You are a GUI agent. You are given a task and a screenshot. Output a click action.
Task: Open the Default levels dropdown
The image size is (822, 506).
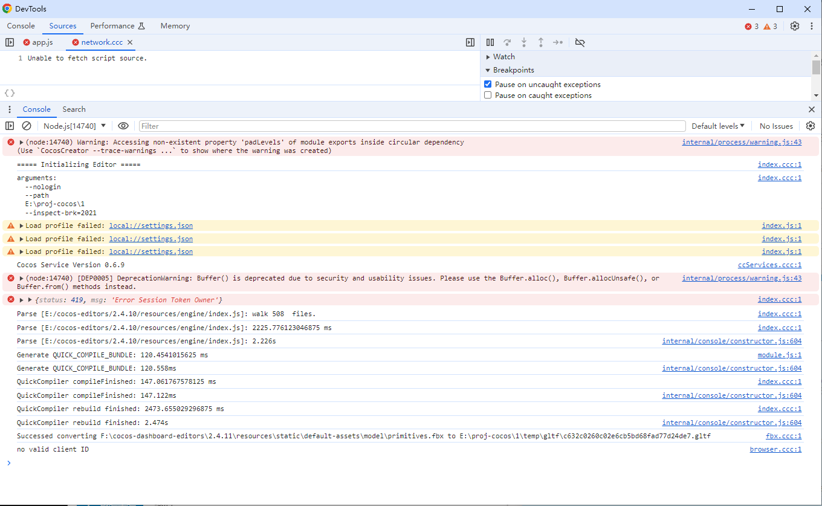pyautogui.click(x=718, y=126)
